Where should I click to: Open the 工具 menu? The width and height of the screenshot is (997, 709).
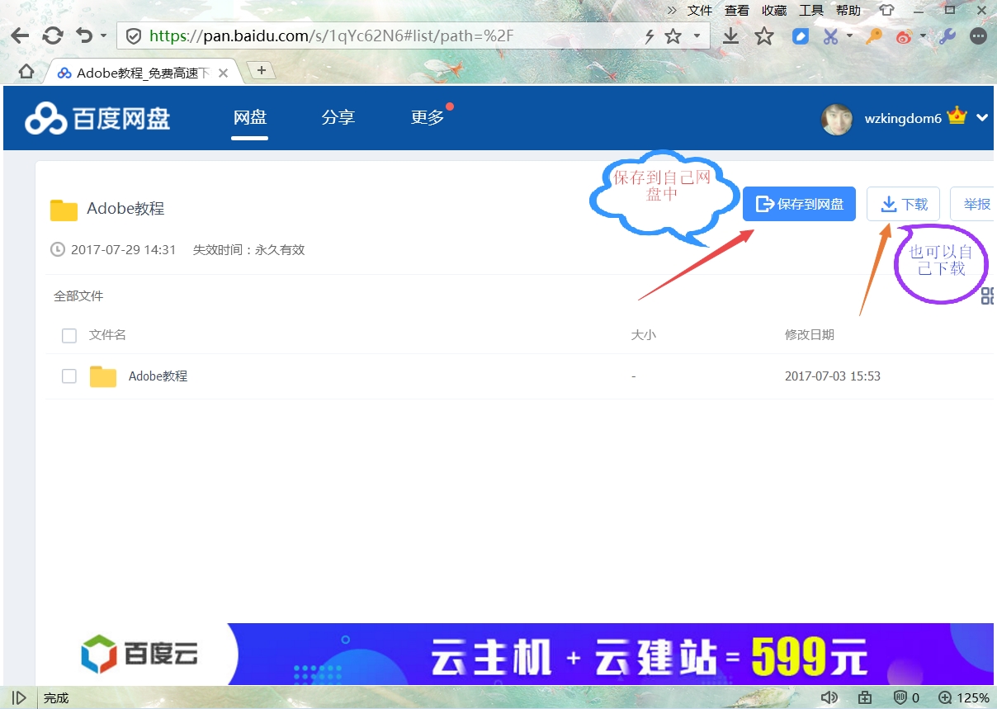click(810, 10)
